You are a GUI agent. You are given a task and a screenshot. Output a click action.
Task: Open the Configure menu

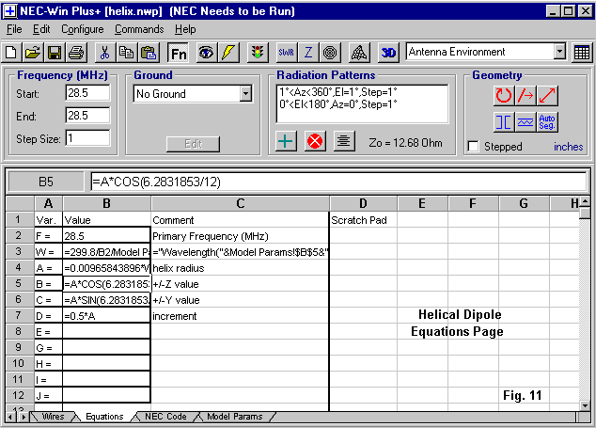click(83, 29)
